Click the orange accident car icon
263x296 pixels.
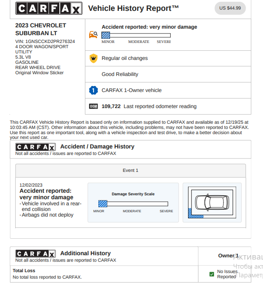pyautogui.click(x=93, y=35)
